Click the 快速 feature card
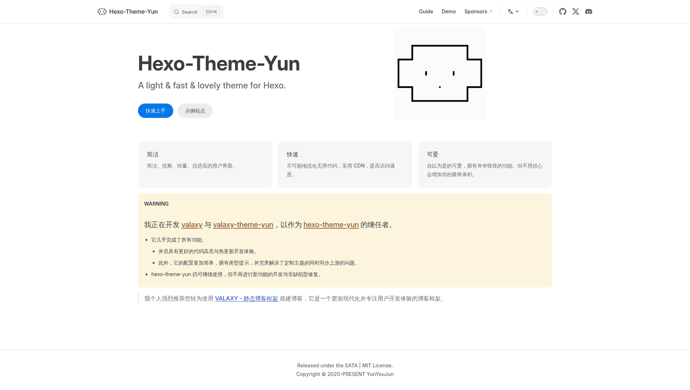690x390 pixels. 345,164
